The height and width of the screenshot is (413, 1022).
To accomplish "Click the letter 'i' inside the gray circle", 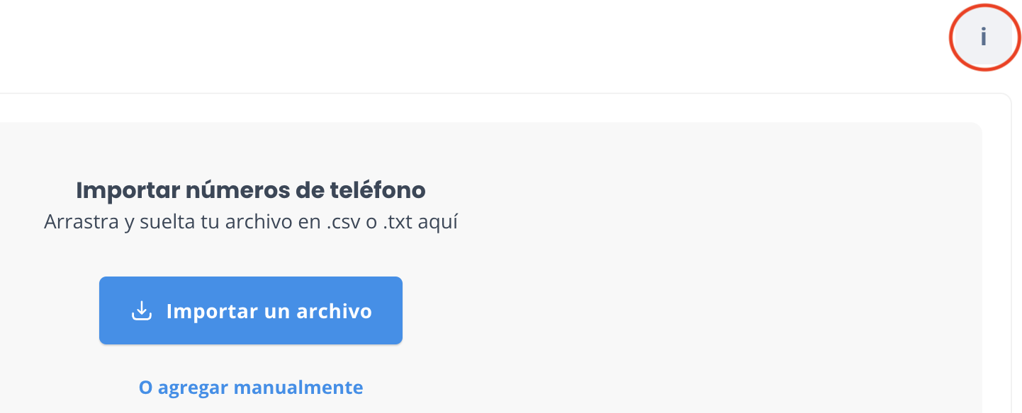I will click(x=983, y=37).
